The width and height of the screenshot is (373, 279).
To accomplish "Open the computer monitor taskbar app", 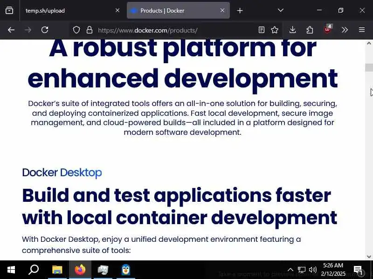I will pos(103,270).
